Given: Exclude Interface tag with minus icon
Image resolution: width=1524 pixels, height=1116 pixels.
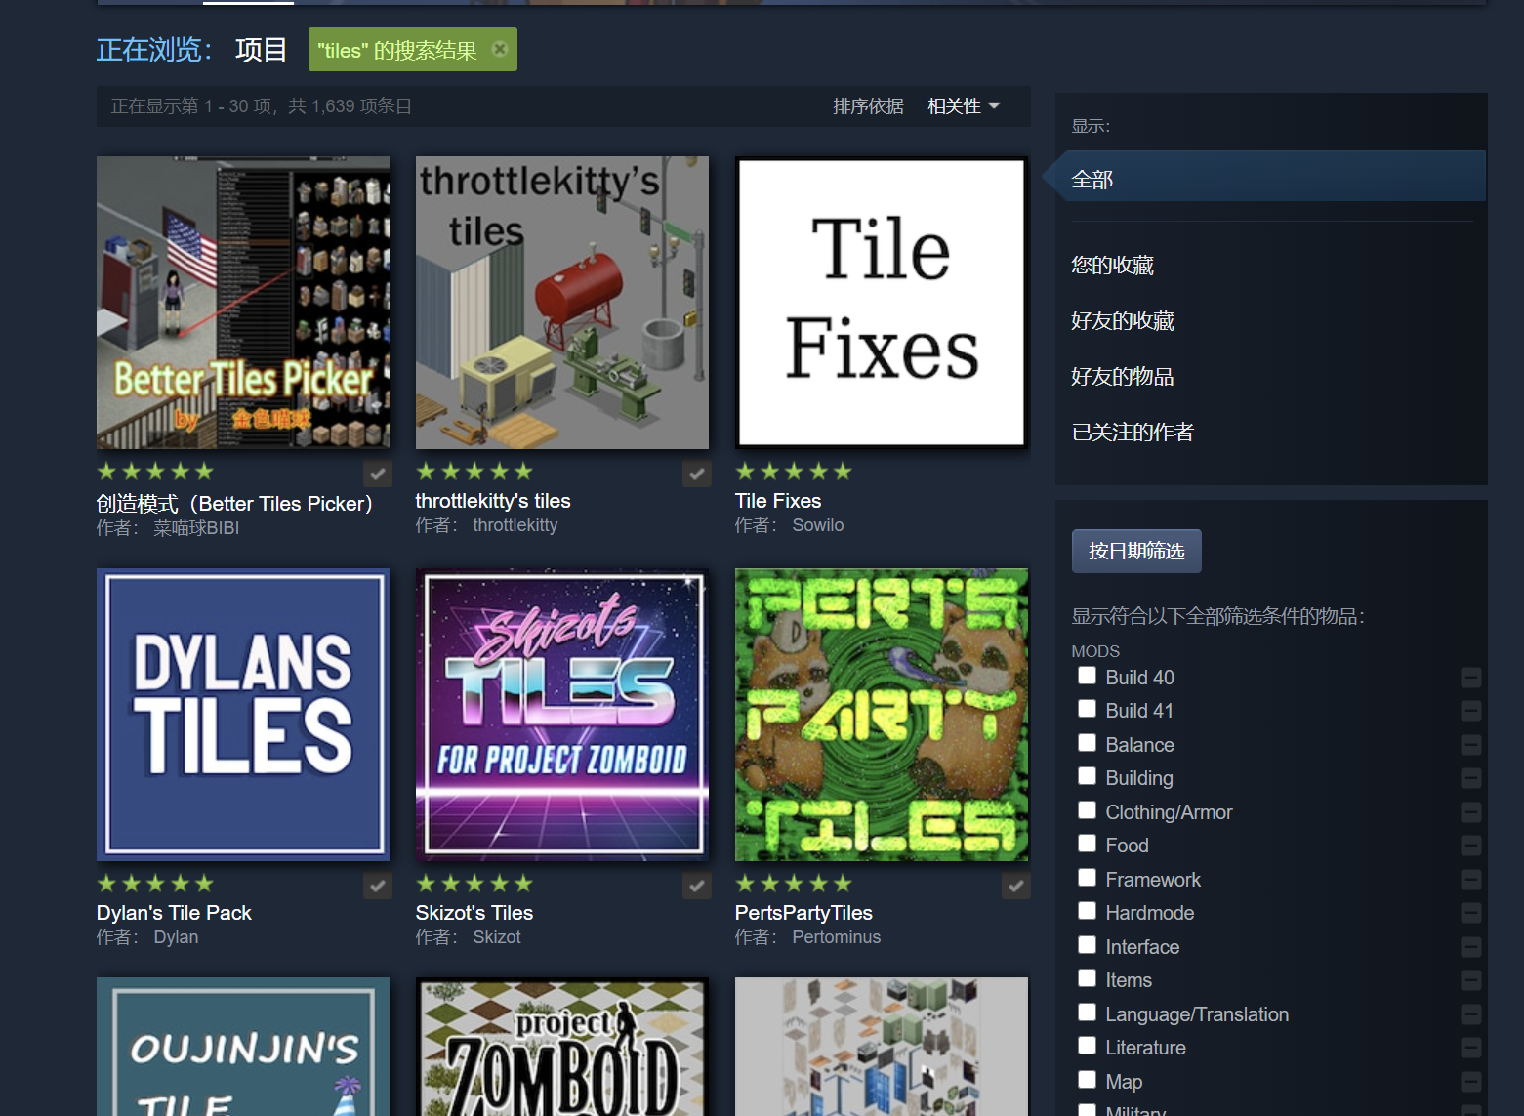Looking at the screenshot, I should tap(1471, 947).
